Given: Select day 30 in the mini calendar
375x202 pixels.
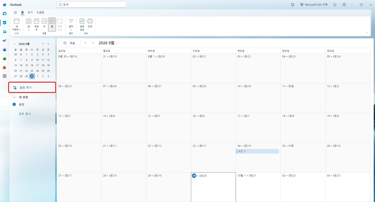Looking at the screenshot, I should tap(32, 76).
